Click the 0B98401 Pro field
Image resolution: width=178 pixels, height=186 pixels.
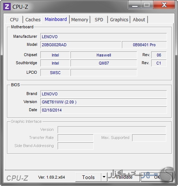144,45
